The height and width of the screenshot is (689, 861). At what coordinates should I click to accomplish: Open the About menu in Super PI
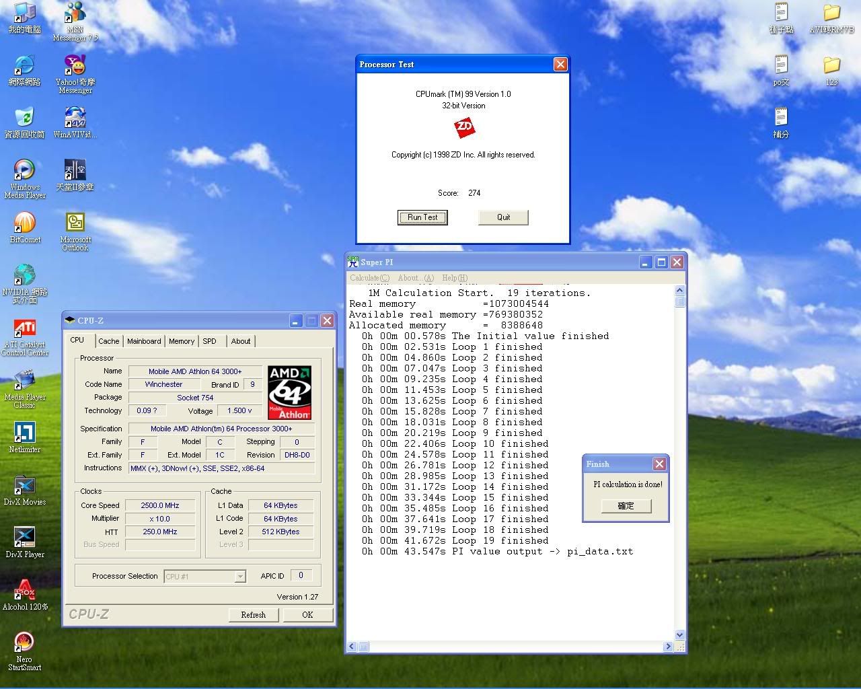pyautogui.click(x=416, y=277)
